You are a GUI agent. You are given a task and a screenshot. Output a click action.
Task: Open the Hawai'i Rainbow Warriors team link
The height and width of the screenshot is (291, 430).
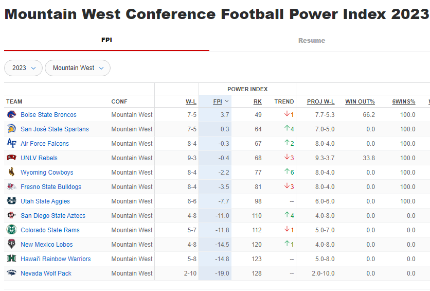pyautogui.click(x=56, y=259)
